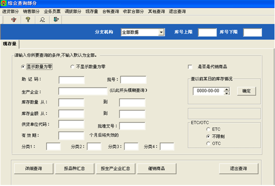Click the 按品种汇总 button
275x186 pixels.
click(x=75, y=169)
